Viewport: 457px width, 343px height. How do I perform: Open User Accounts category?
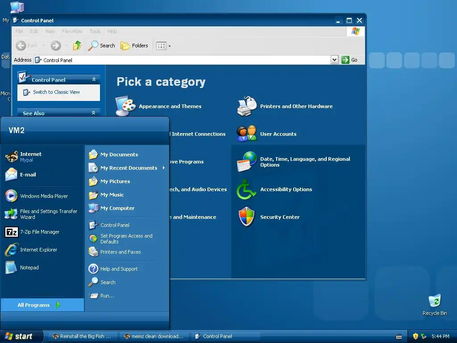(267, 134)
